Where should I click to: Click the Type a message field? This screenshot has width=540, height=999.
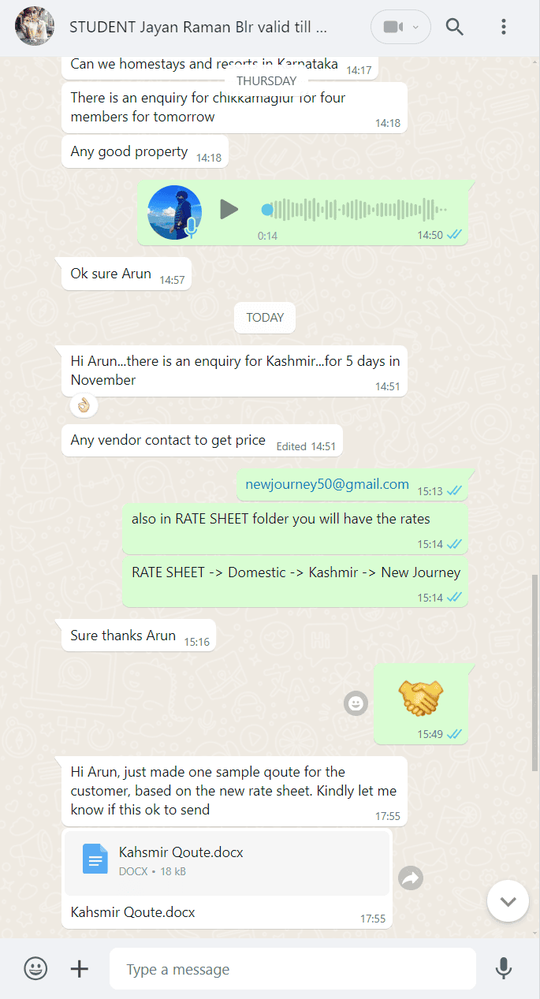click(292, 969)
